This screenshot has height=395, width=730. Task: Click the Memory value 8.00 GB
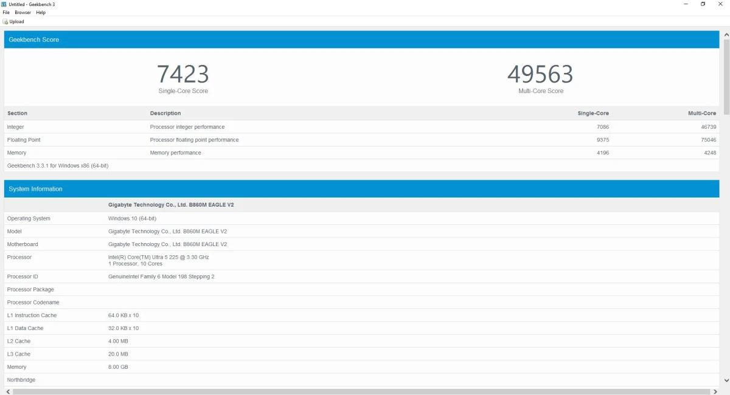[118, 367]
